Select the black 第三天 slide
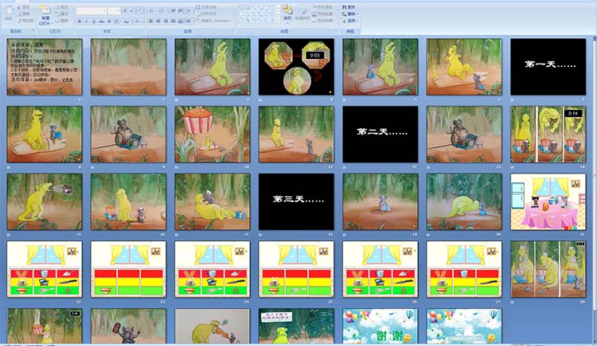This screenshot has width=597, height=346. point(296,202)
